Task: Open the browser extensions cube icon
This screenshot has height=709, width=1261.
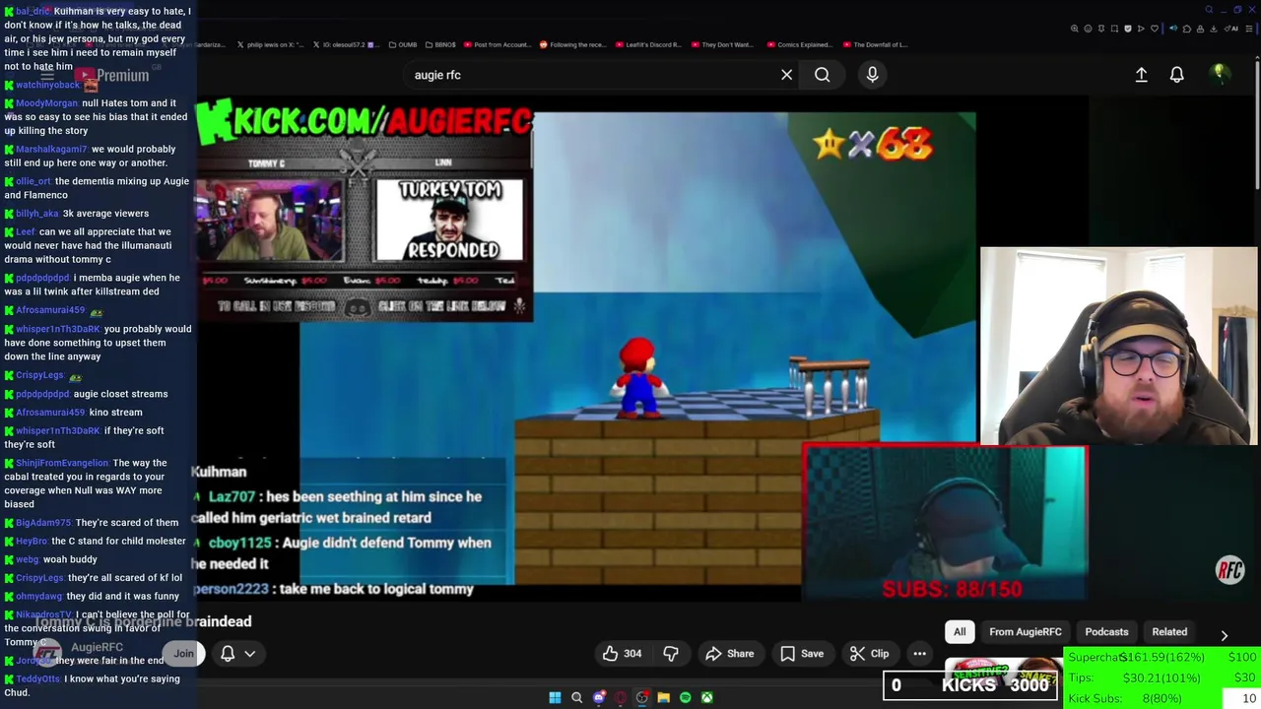Action: click(1187, 29)
